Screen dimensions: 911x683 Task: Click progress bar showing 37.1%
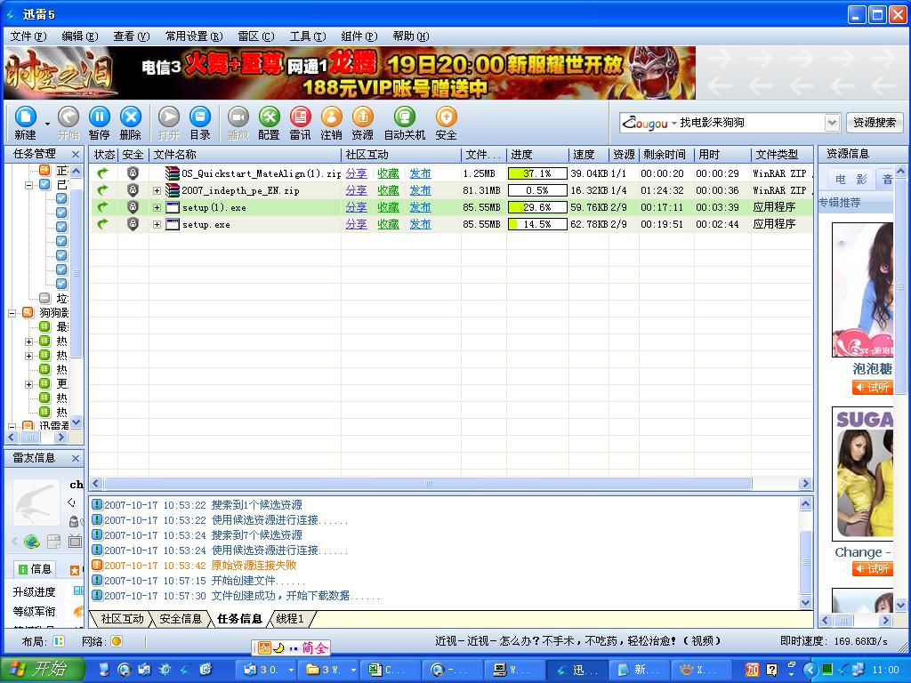pos(537,173)
